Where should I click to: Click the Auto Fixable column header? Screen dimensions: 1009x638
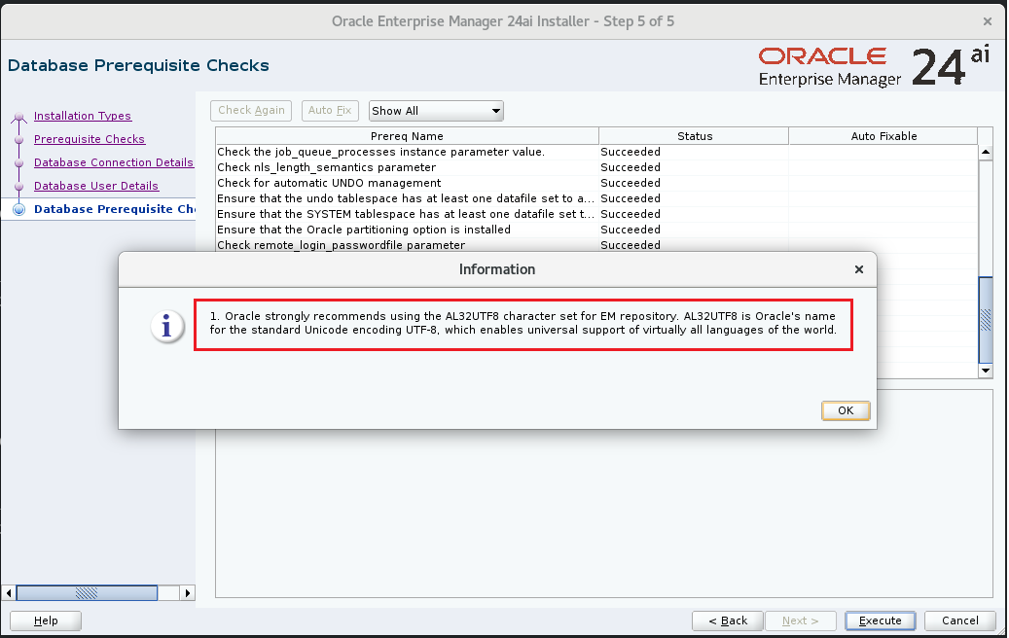(883, 136)
